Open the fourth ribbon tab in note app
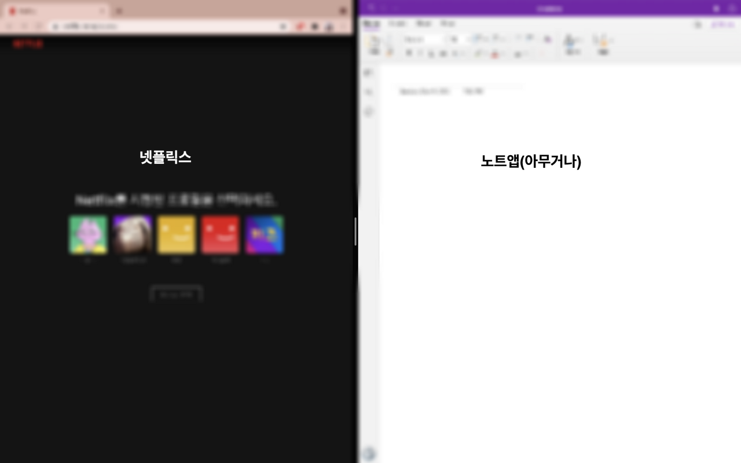 pos(447,24)
